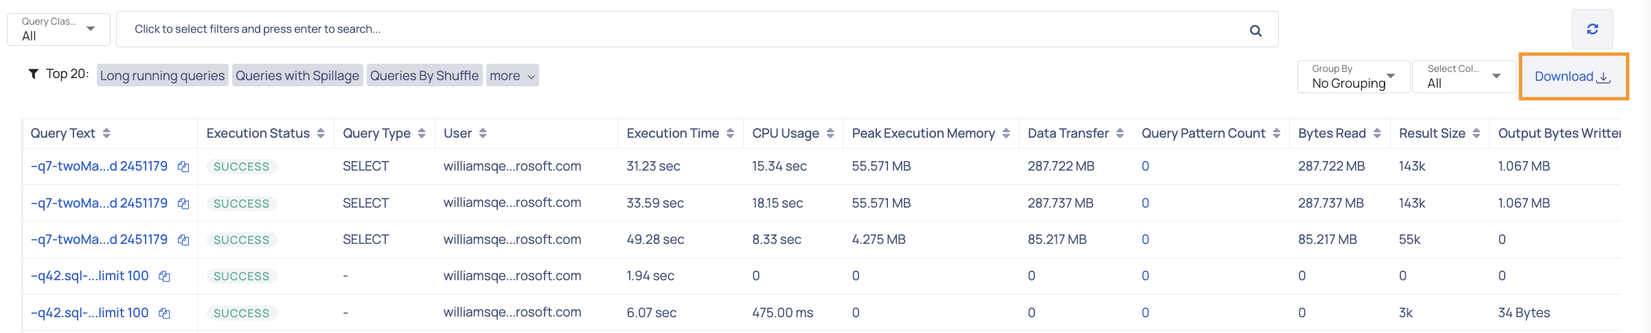Toggle Queries By Shuffle filter
This screenshot has height=333, width=1651.
pos(424,75)
